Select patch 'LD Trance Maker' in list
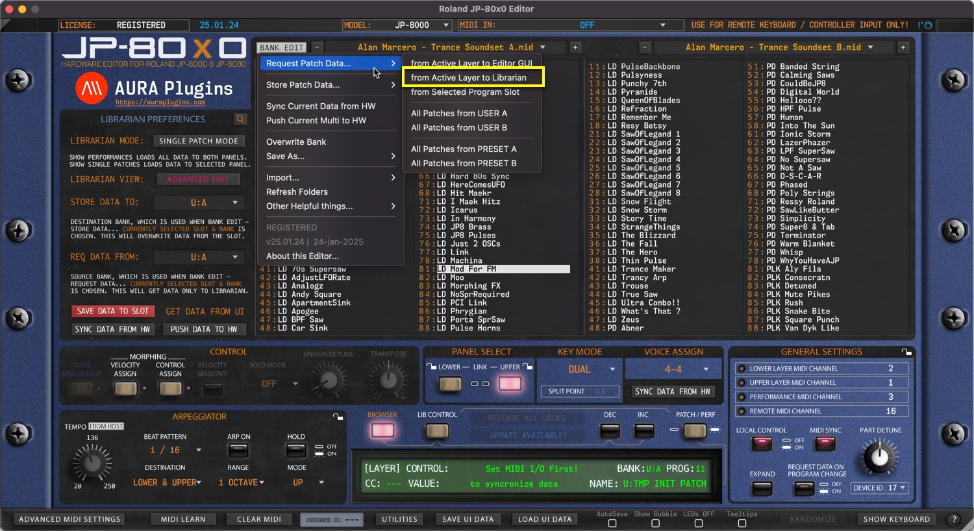 tap(647, 269)
